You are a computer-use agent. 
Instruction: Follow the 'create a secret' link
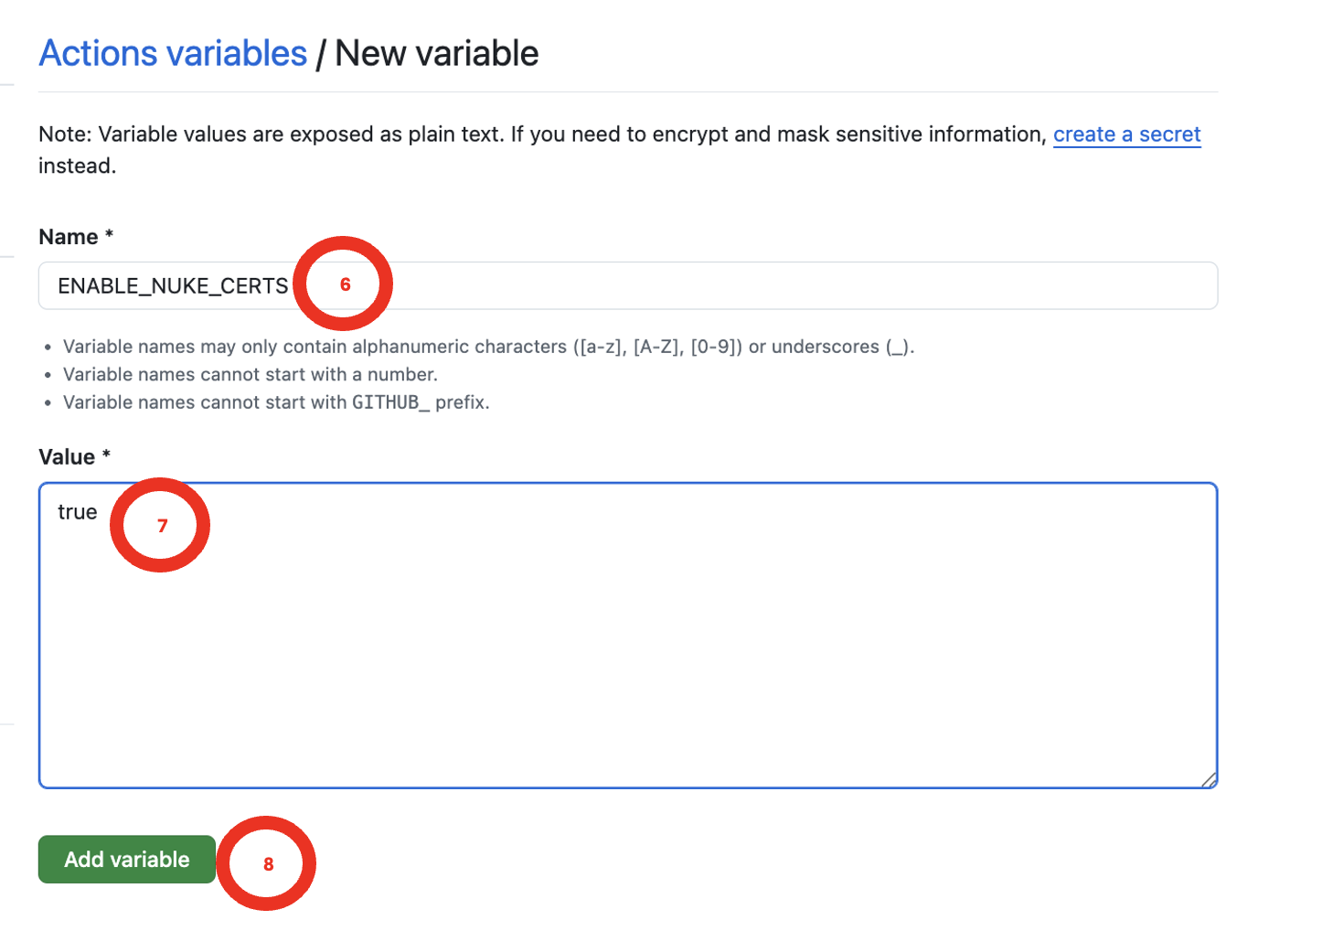(1126, 134)
